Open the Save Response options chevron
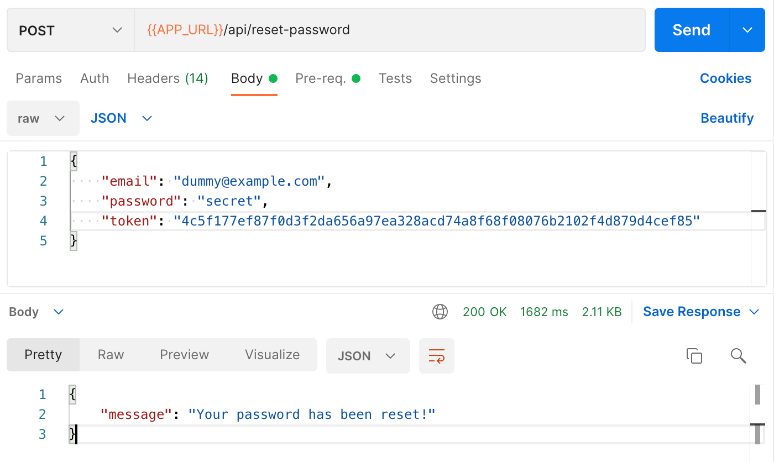774x462 pixels. (x=755, y=311)
